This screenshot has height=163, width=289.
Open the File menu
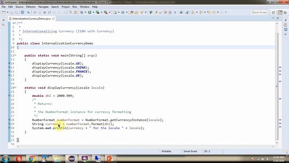4,7
